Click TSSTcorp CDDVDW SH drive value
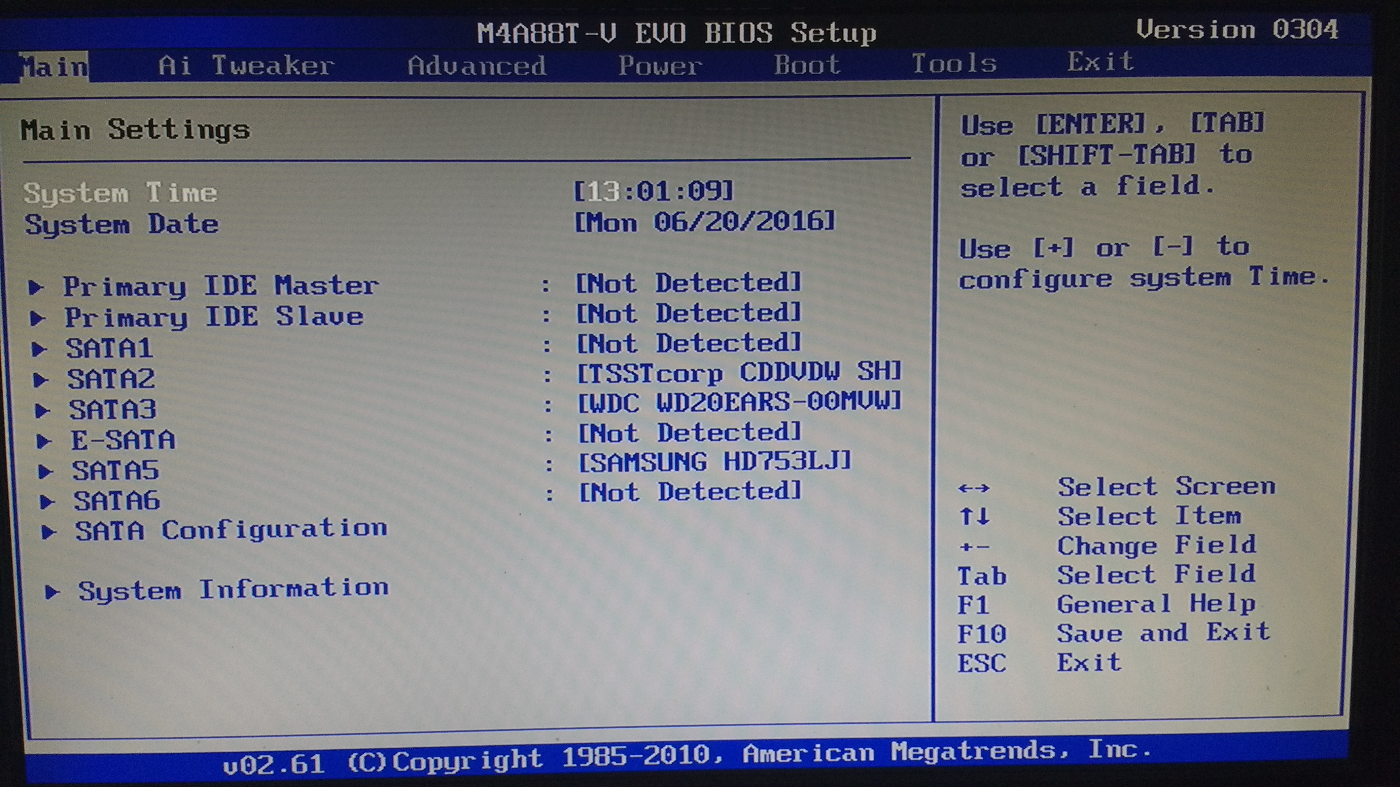 pos(739,373)
